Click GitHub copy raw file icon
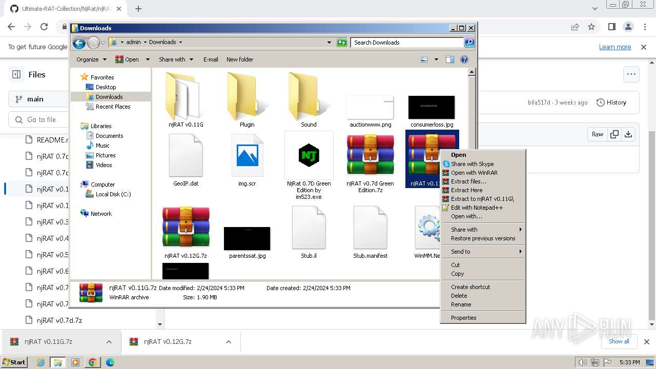This screenshot has width=656, height=369. point(614,134)
